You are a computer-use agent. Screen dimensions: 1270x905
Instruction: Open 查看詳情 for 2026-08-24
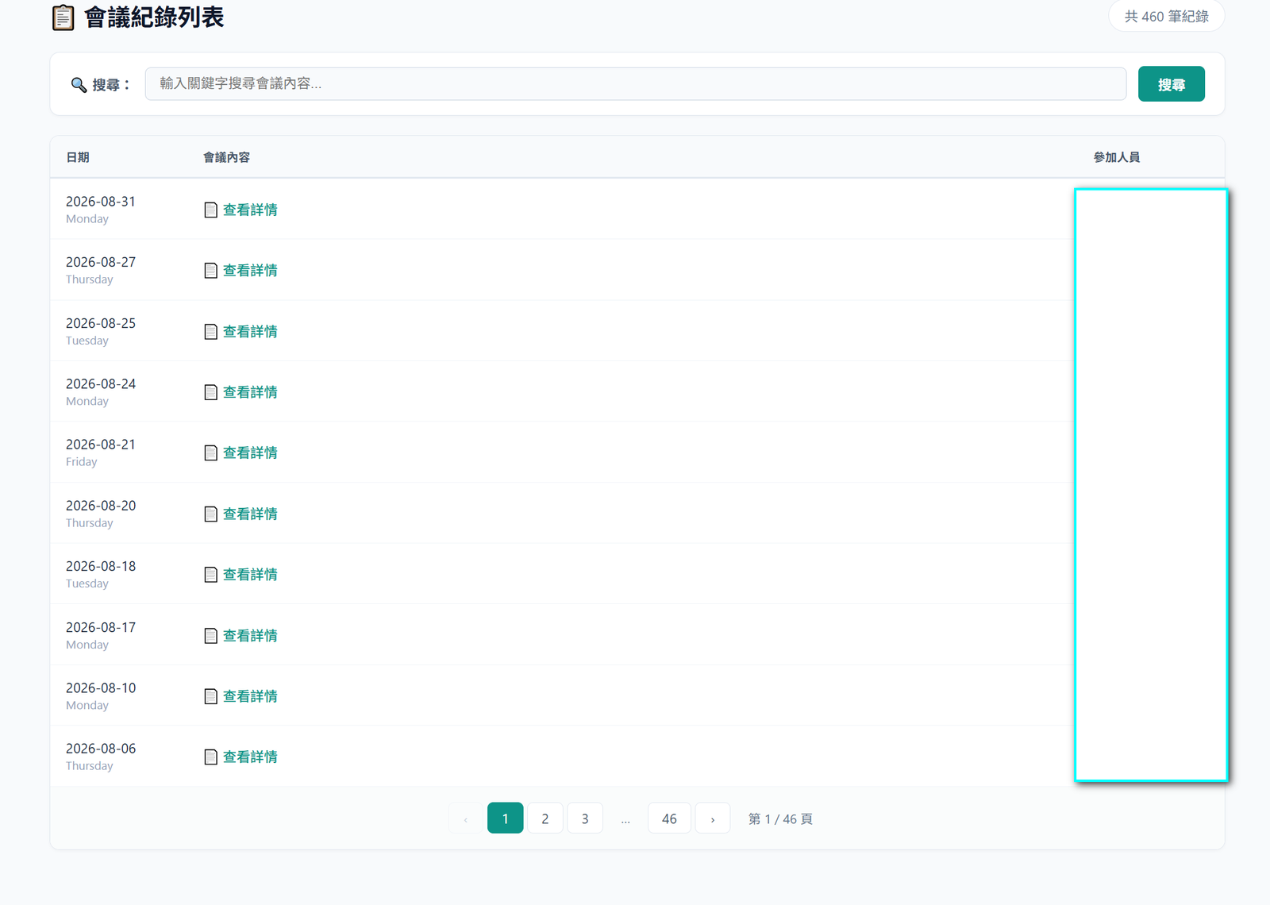(x=250, y=392)
